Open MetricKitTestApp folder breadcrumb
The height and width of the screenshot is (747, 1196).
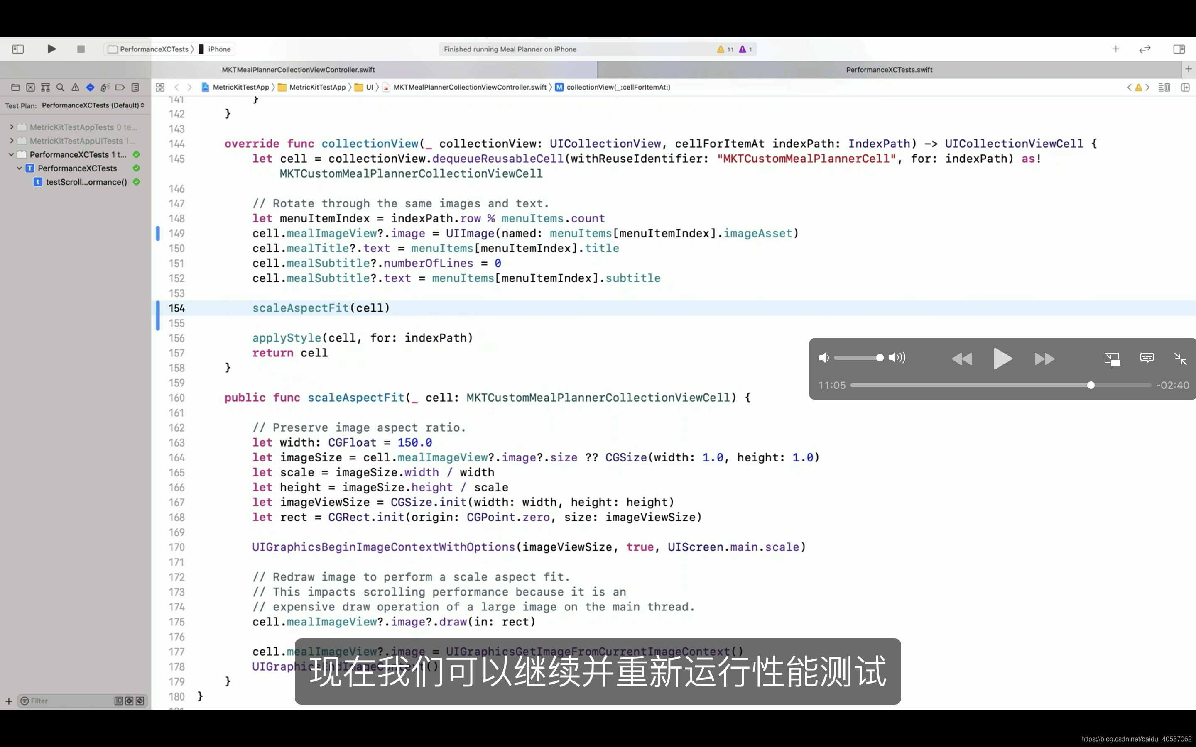312,88
